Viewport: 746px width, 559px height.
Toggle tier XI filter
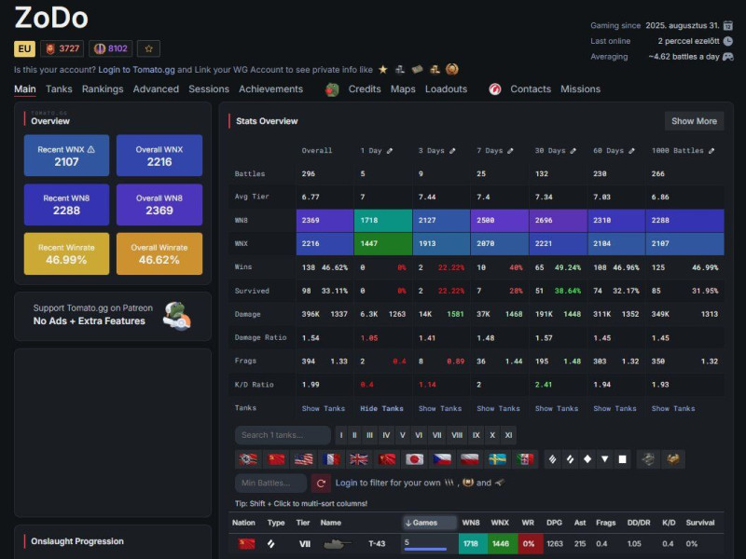pyautogui.click(x=508, y=435)
